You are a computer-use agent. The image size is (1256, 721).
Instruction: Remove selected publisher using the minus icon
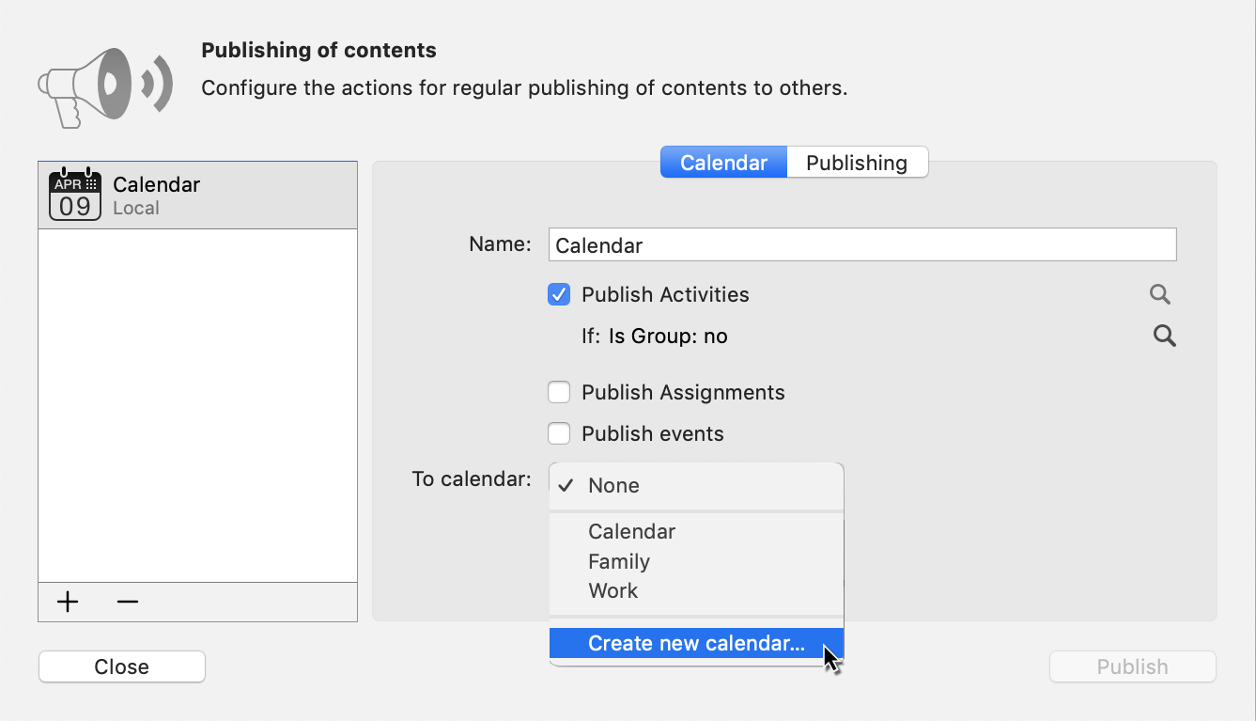click(127, 602)
